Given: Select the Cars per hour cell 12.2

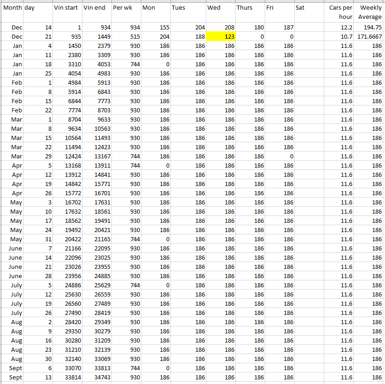Looking at the screenshot, I should click(338, 28).
